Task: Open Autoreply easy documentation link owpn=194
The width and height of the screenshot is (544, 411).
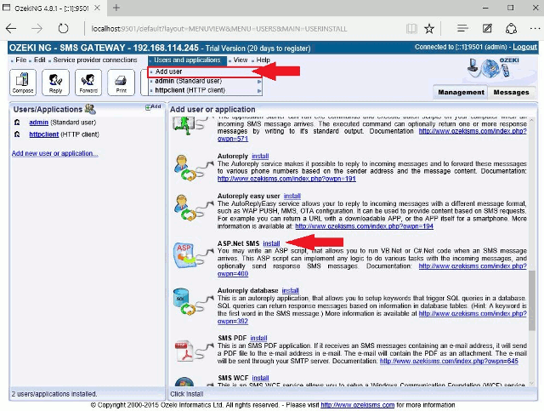Action: point(365,226)
